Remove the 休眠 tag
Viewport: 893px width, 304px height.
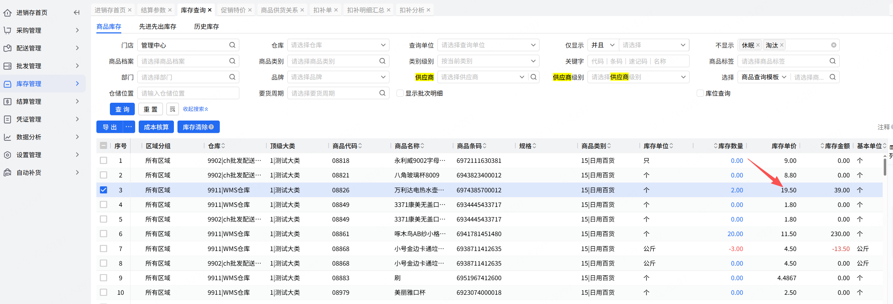[758, 45]
